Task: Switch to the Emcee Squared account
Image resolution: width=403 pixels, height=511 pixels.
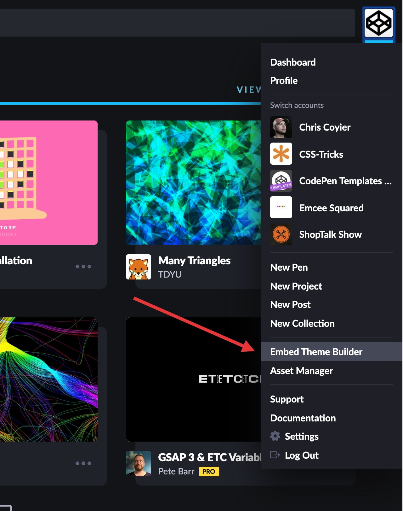Action: [x=332, y=208]
